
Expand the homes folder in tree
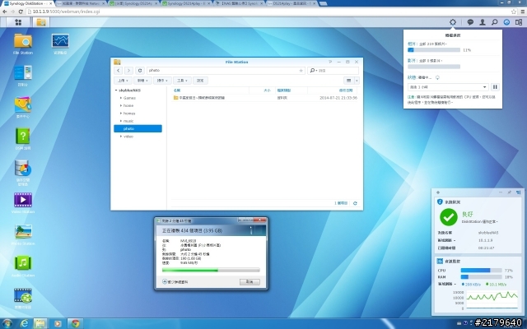pyautogui.click(x=121, y=114)
